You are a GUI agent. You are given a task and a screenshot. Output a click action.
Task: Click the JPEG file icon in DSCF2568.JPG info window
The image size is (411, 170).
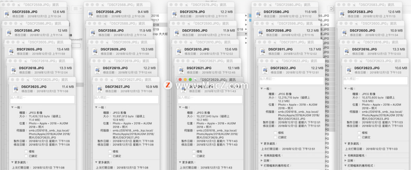91,14
